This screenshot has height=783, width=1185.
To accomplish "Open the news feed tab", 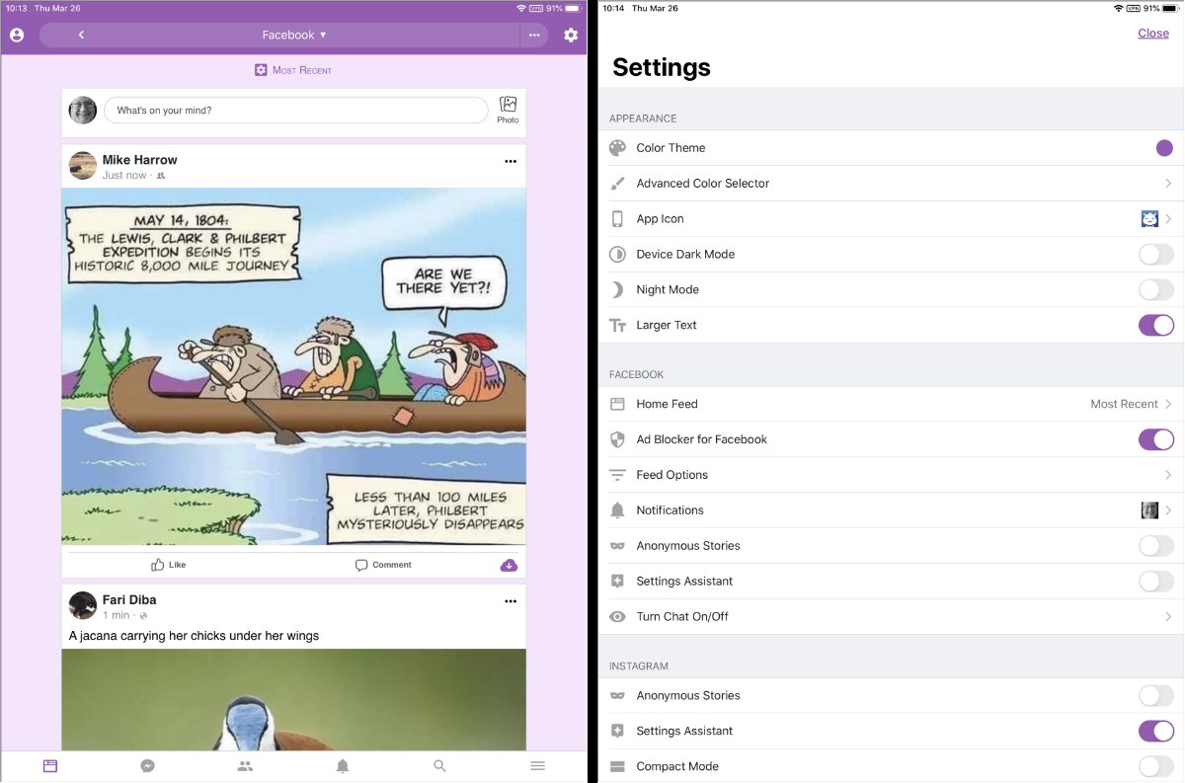I will (x=50, y=765).
